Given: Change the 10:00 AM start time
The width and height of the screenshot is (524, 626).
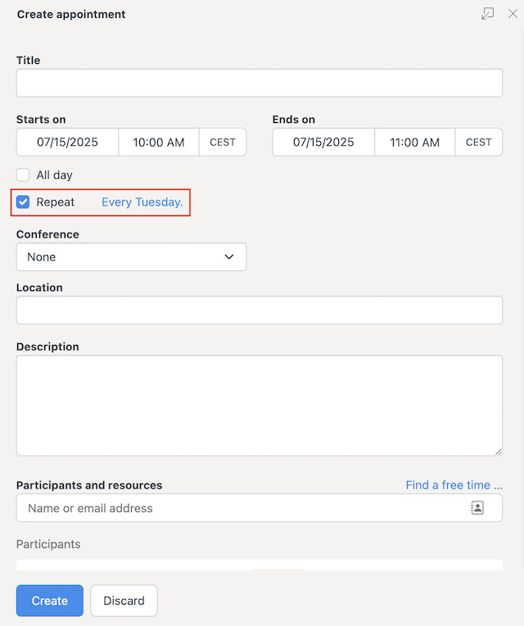Looking at the screenshot, I should [x=159, y=142].
